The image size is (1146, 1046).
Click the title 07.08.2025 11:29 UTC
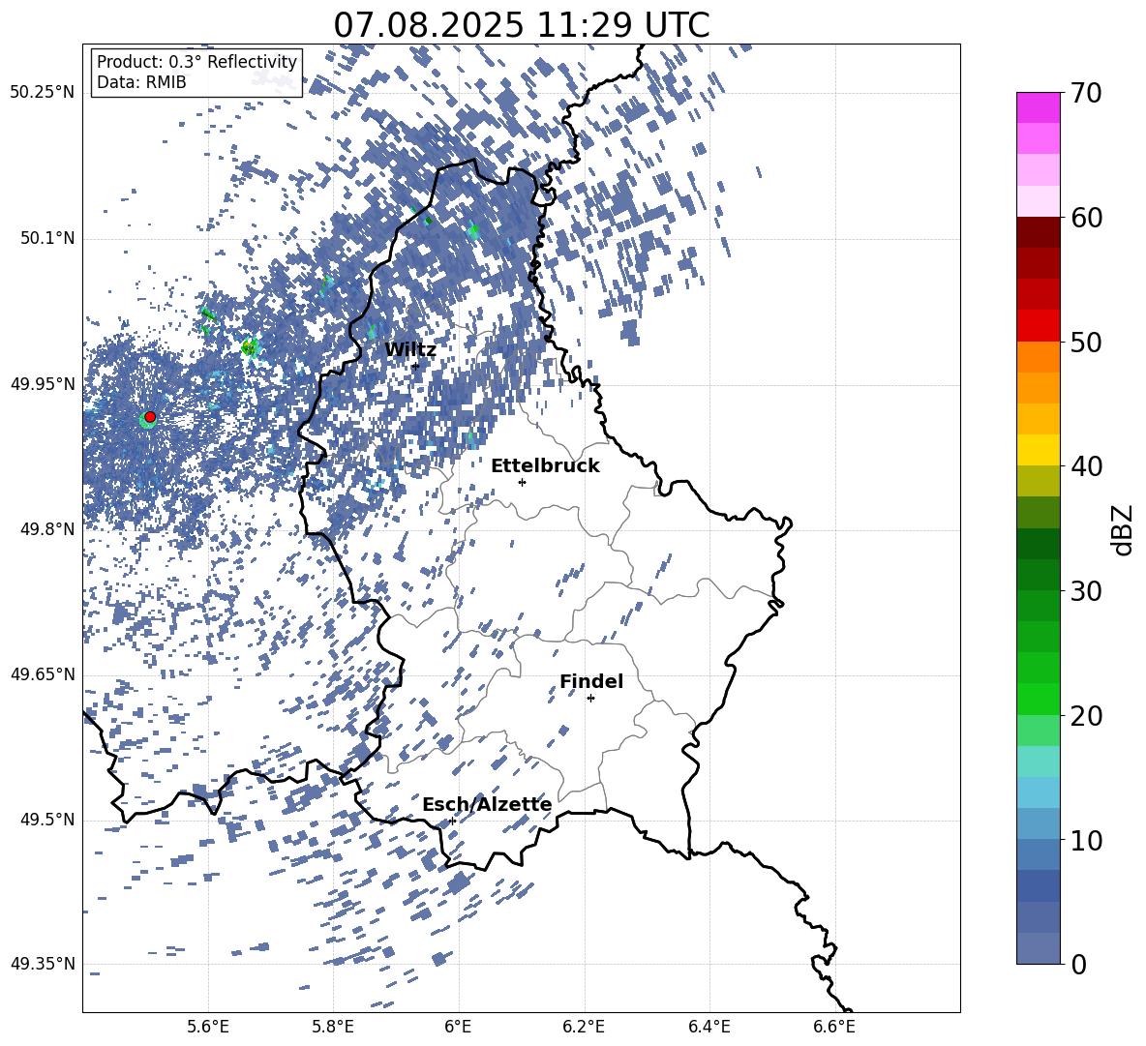pyautogui.click(x=521, y=25)
